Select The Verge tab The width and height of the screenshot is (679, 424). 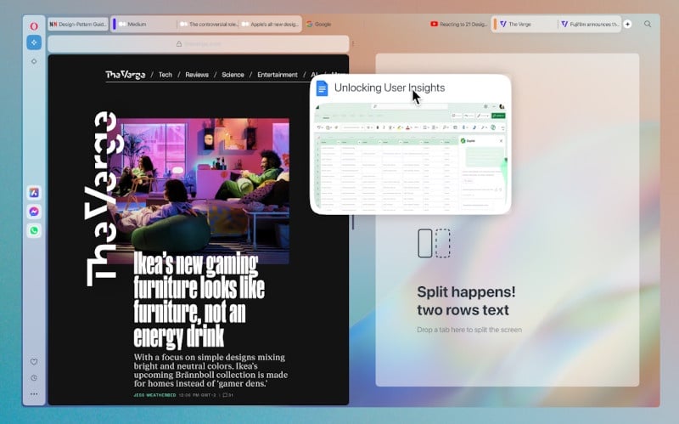527,25
